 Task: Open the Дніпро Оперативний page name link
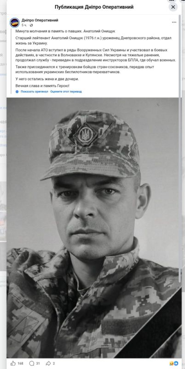[40, 20]
